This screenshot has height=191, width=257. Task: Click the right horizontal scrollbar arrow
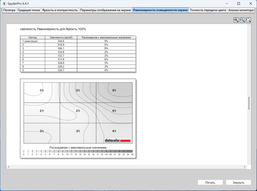(245, 167)
